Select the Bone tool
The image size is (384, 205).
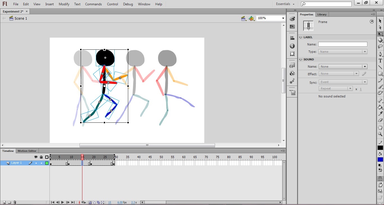point(380,100)
